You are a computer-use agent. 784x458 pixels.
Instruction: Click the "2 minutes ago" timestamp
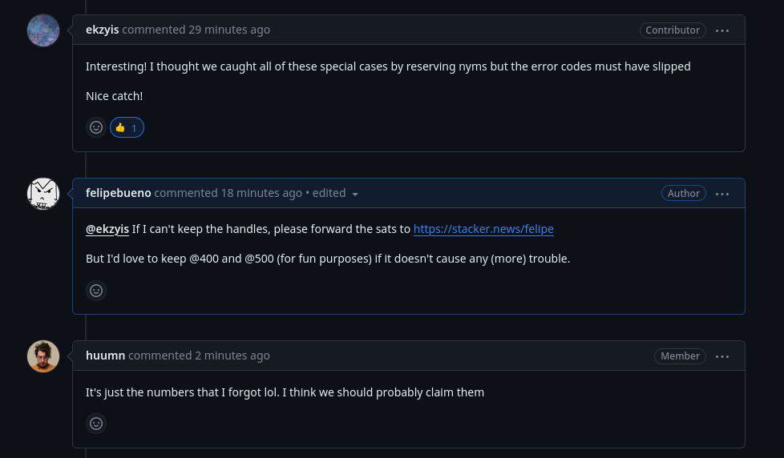tap(232, 356)
